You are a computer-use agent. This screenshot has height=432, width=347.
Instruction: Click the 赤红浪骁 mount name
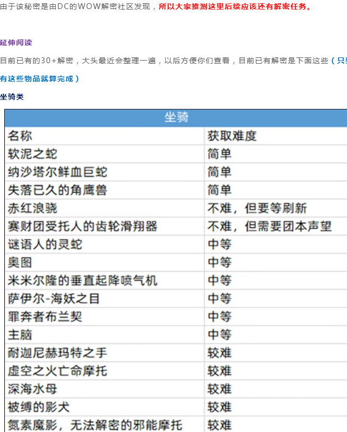pos(32,208)
